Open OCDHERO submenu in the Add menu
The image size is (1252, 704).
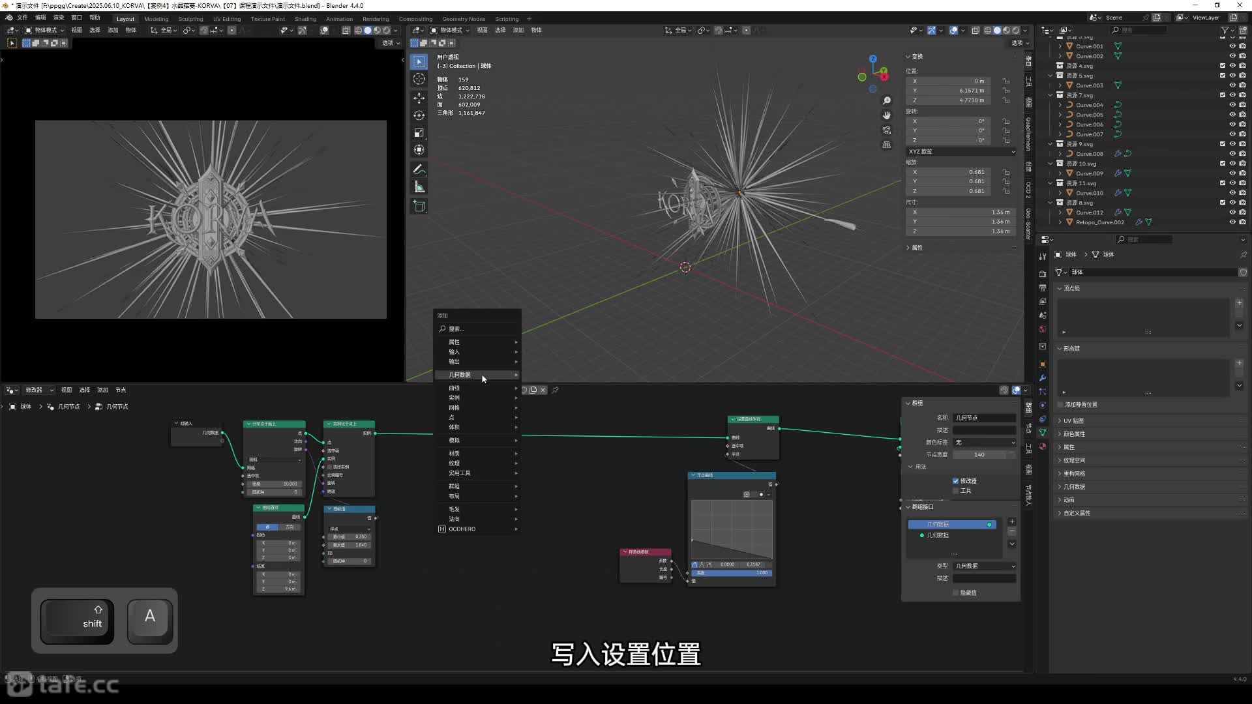click(x=477, y=529)
